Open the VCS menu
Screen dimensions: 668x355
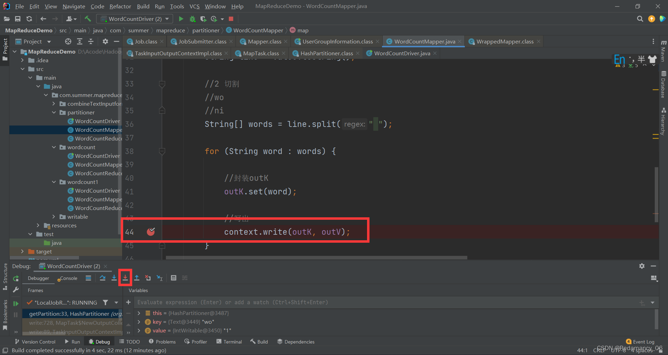[194, 6]
